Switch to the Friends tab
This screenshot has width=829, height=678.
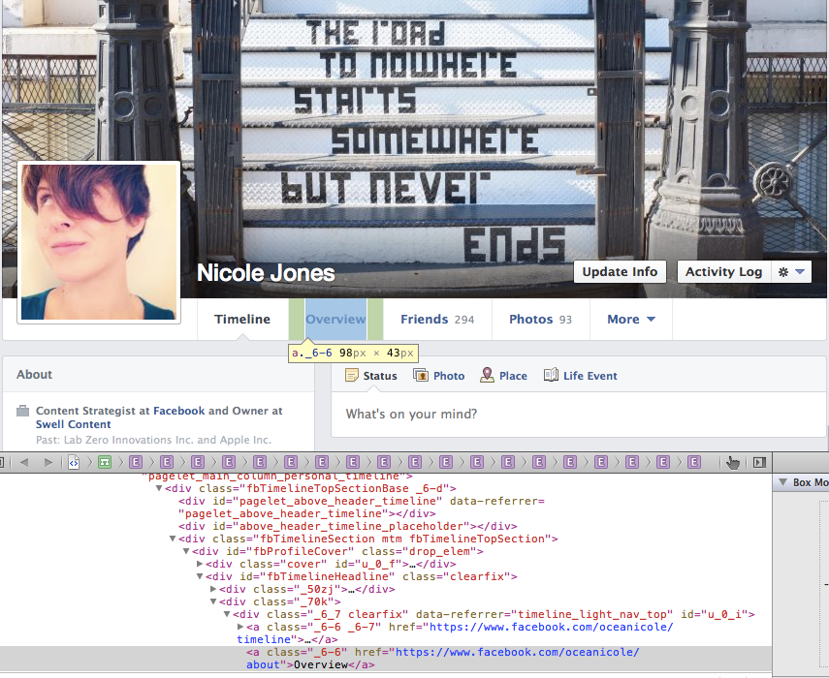(x=436, y=320)
